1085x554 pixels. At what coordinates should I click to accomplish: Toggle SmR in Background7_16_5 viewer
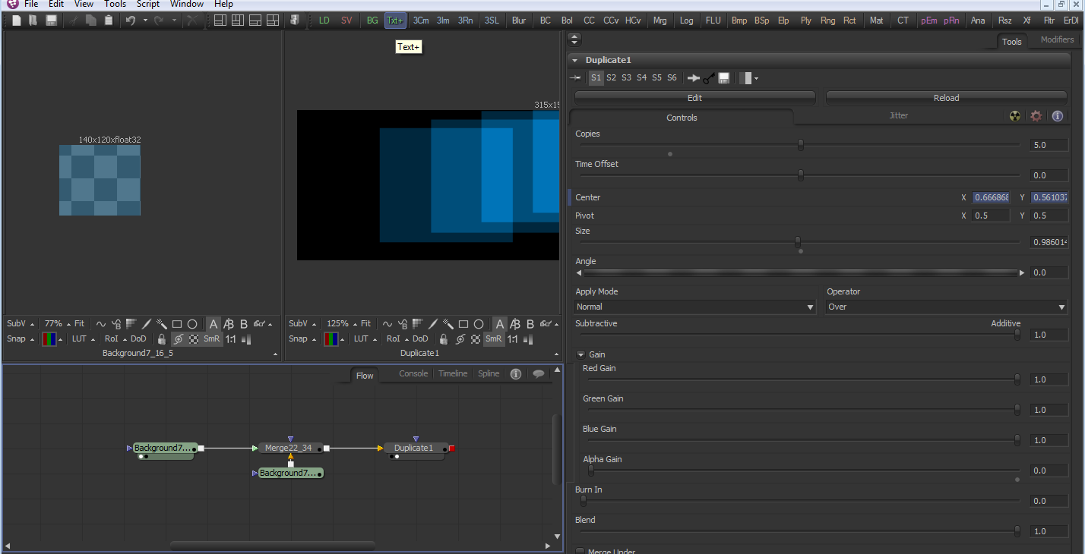(x=212, y=339)
